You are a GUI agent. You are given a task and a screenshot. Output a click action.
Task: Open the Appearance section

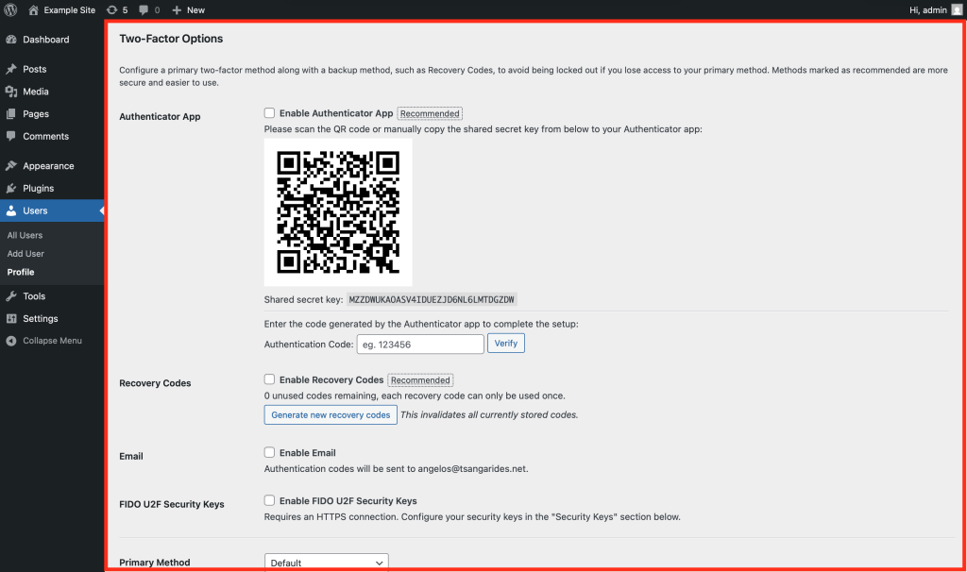pos(48,165)
